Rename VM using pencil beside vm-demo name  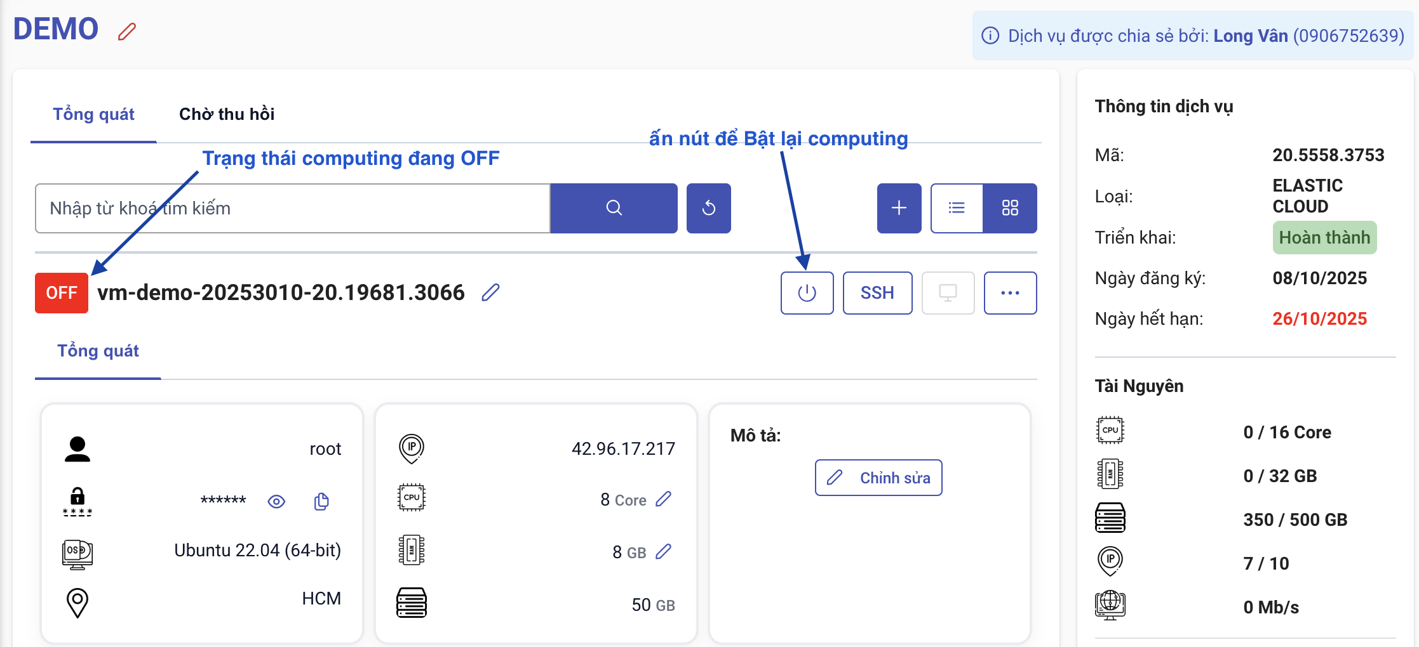[x=490, y=292]
